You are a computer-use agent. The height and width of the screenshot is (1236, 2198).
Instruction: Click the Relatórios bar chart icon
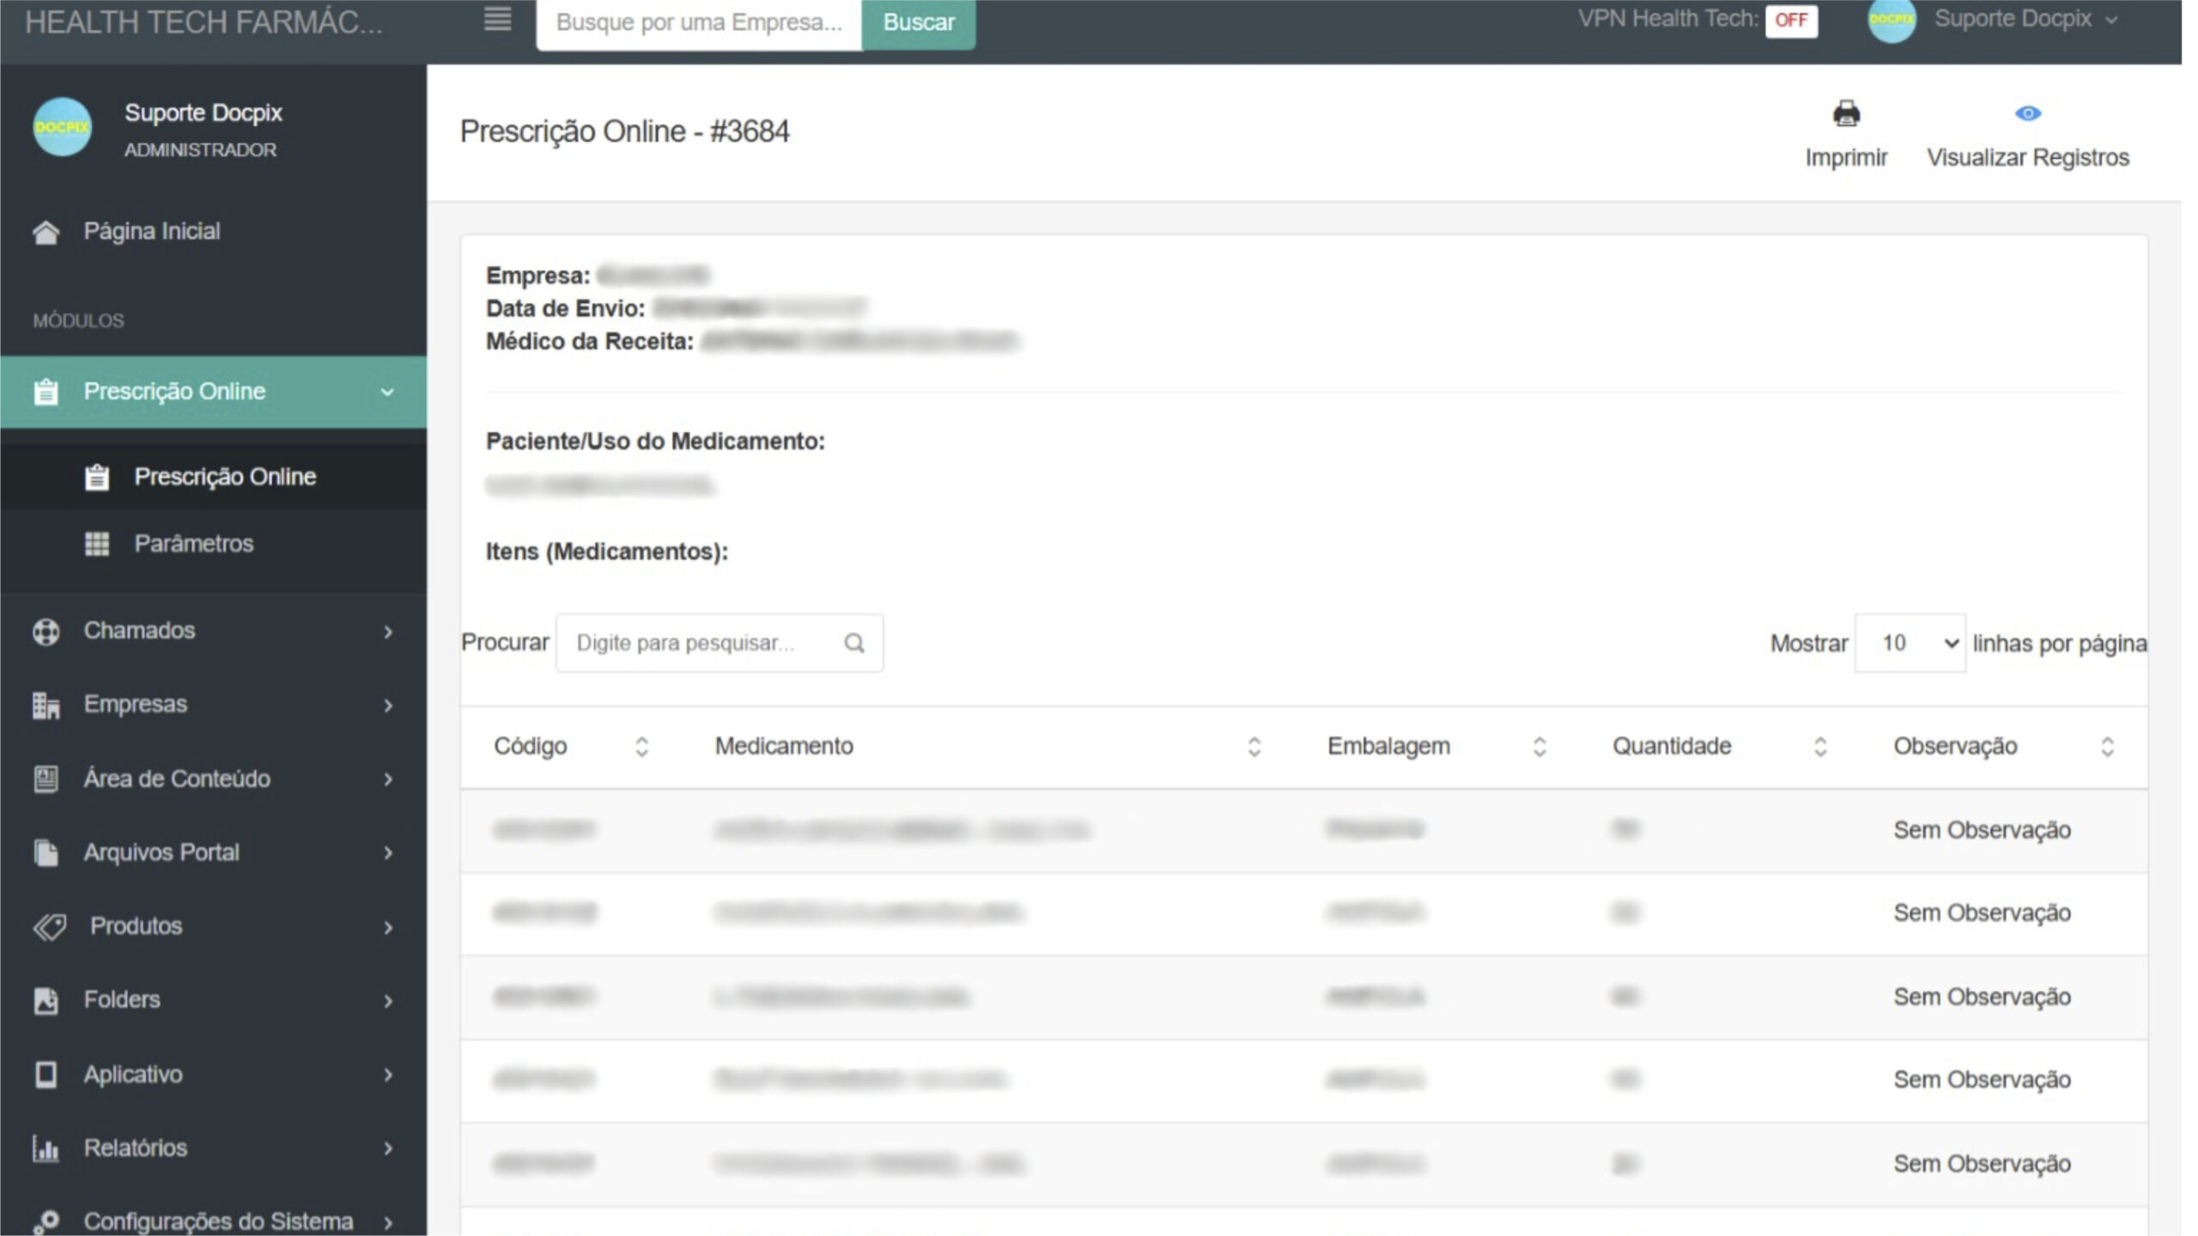point(46,1148)
